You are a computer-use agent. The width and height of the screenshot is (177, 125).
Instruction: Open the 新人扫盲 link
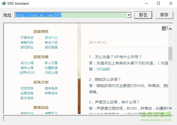click(x=51, y=63)
